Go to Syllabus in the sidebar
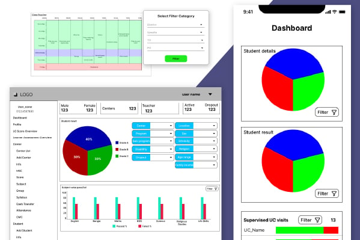The image size is (360, 240). pos(22,197)
